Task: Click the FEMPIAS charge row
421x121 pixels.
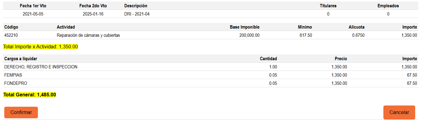Action: click(x=211, y=75)
